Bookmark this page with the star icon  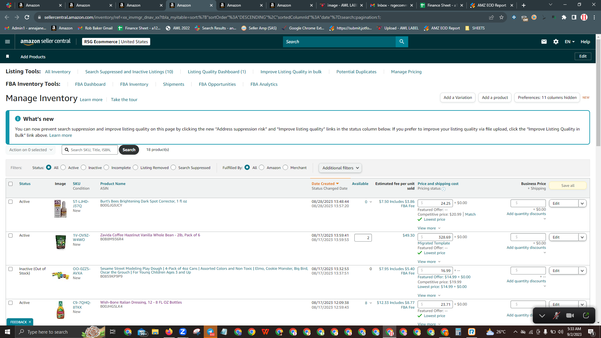click(x=501, y=17)
